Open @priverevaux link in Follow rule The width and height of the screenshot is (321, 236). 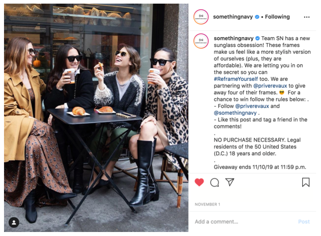point(252,106)
